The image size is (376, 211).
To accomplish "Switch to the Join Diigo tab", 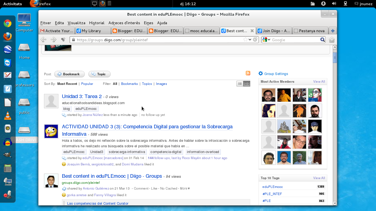I will click(274, 31).
